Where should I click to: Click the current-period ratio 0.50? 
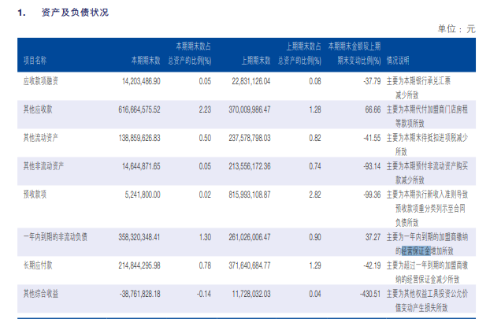[x=205, y=138]
